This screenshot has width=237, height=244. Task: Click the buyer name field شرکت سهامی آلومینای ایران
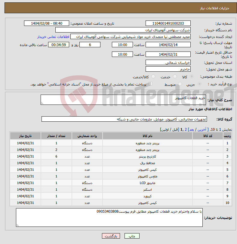pyautogui.click(x=123, y=30)
